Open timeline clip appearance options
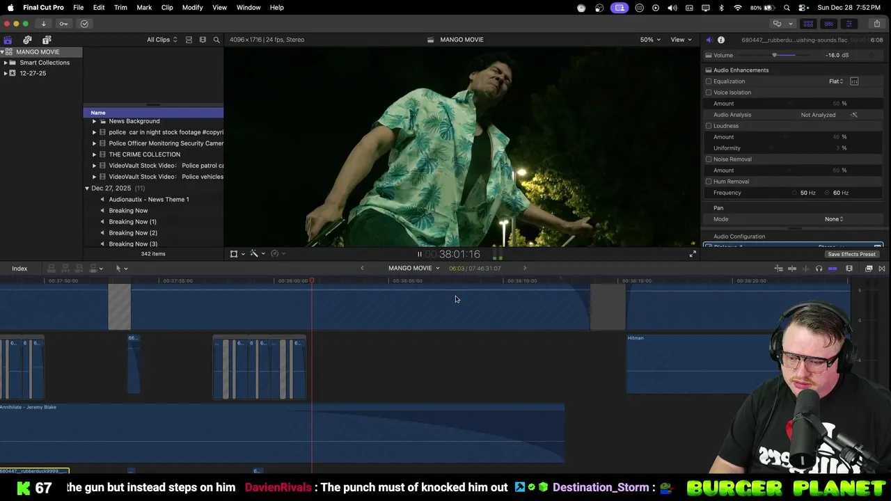The image size is (891, 501). (849, 269)
